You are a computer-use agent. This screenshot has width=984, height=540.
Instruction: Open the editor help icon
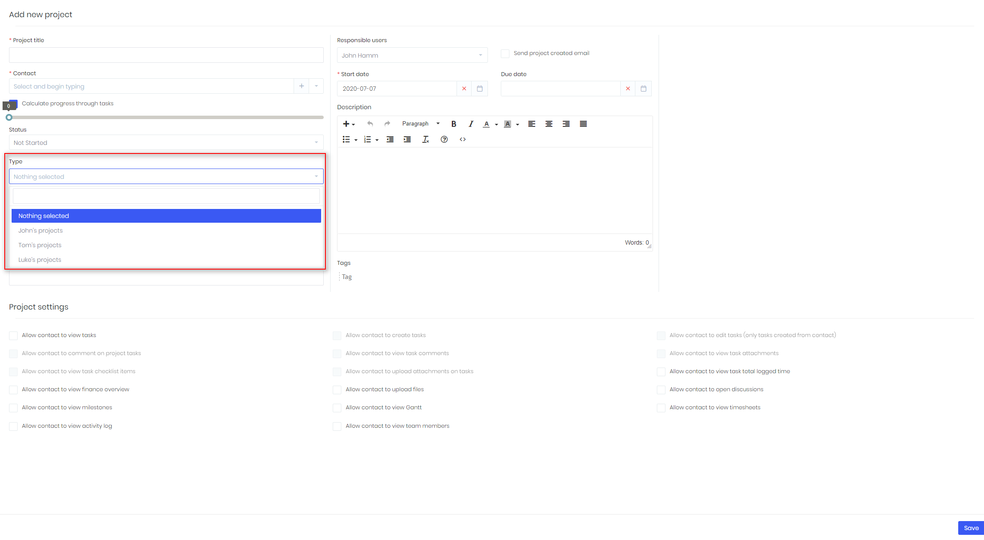[444, 139]
